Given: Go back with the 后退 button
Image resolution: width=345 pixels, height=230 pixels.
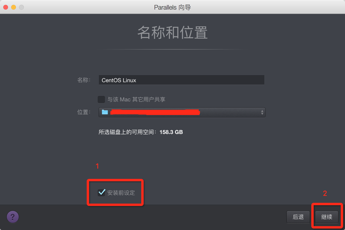Looking at the screenshot, I should click(x=298, y=217).
